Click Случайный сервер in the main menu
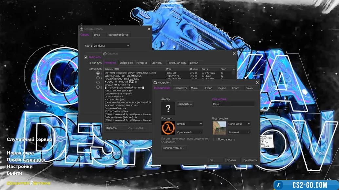Screen dimensions: 339x190 point(29,139)
